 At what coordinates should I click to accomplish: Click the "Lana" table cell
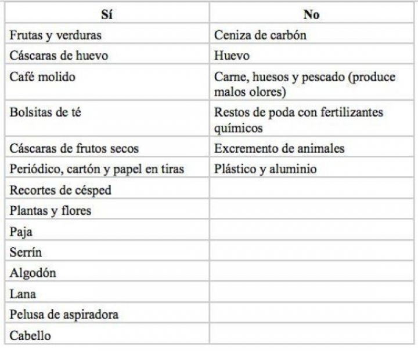23,294
